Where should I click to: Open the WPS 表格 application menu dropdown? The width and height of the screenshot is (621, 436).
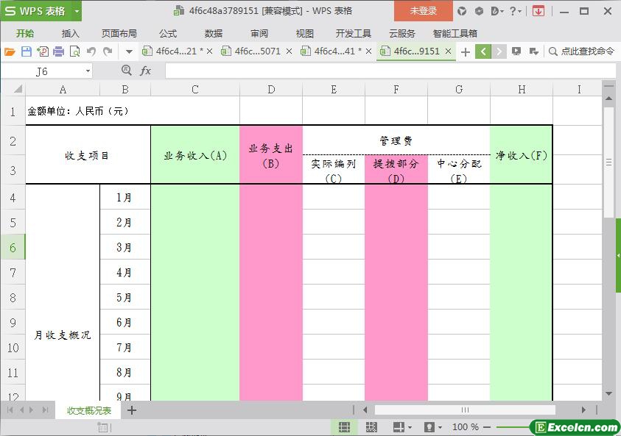click(x=77, y=11)
